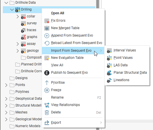Click the Freeze pause icon

click(x=47, y=90)
